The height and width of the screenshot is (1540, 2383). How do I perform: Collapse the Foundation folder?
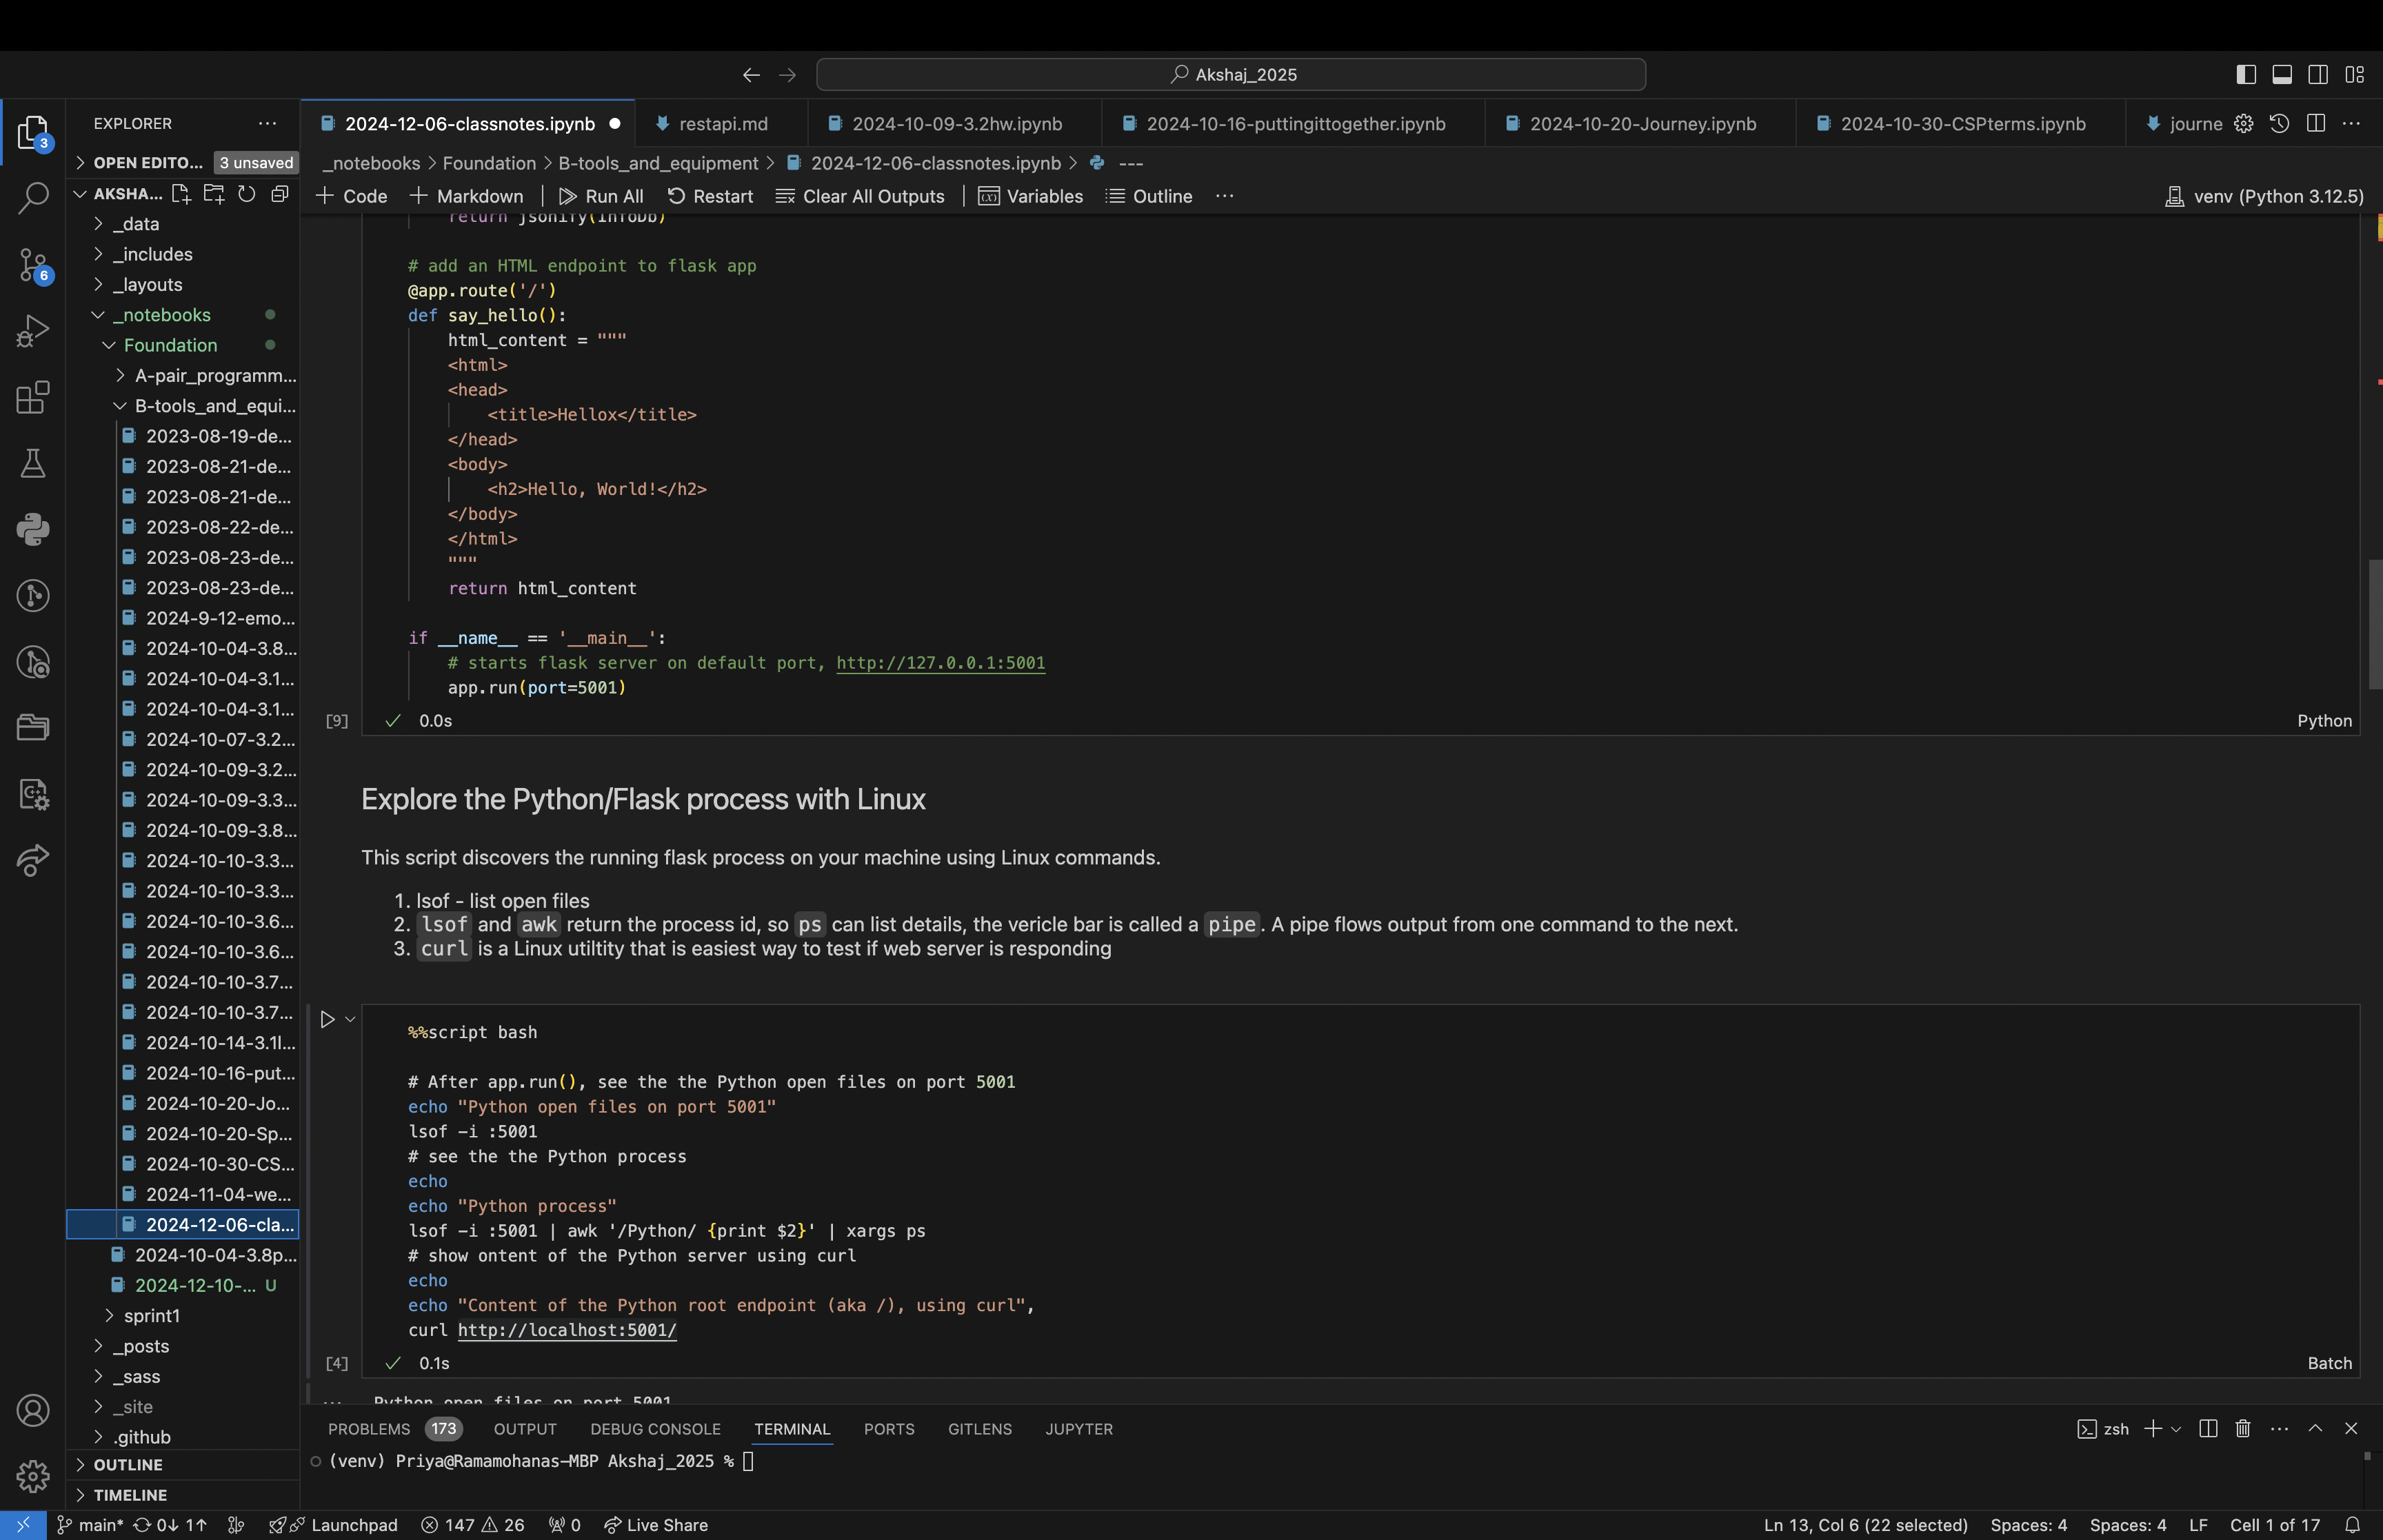184,345
